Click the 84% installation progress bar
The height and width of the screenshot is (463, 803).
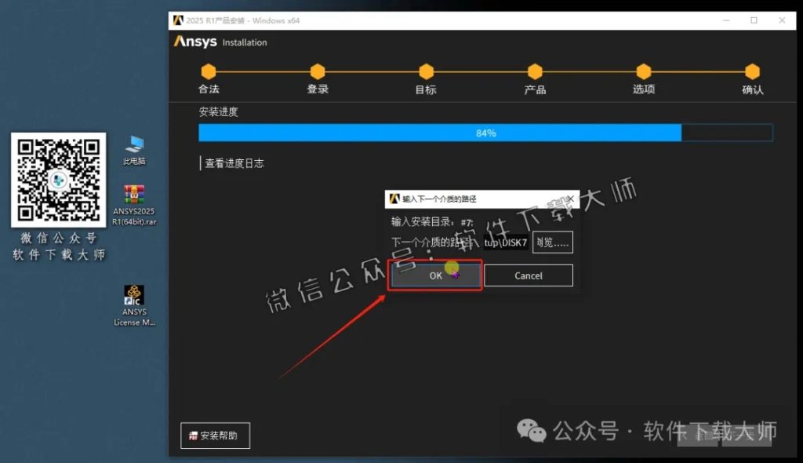pyautogui.click(x=485, y=132)
